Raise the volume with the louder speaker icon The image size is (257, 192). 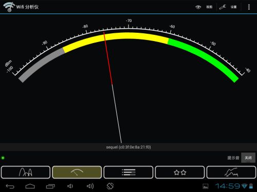(x=90, y=186)
